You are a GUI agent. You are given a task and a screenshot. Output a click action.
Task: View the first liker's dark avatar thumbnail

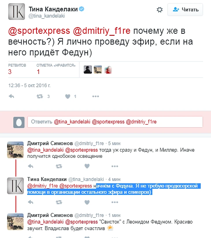click(88, 70)
